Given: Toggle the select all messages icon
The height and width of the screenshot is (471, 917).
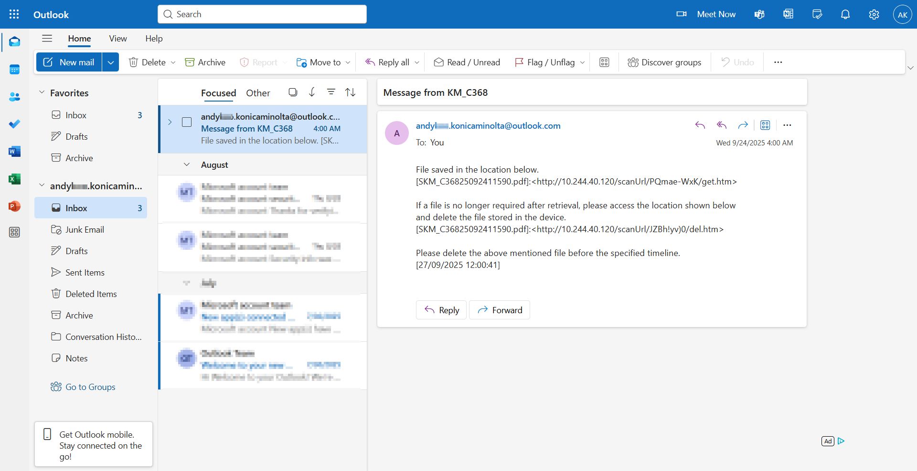Looking at the screenshot, I should 293,92.
